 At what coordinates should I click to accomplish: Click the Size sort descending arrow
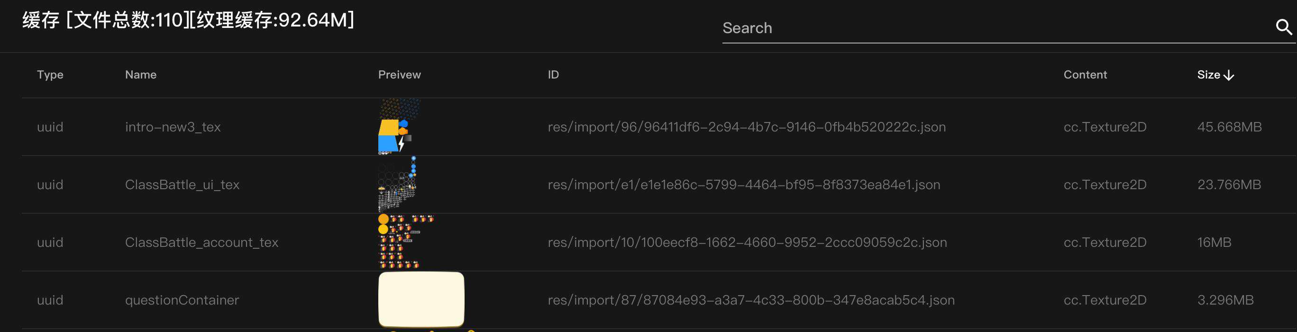point(1229,75)
